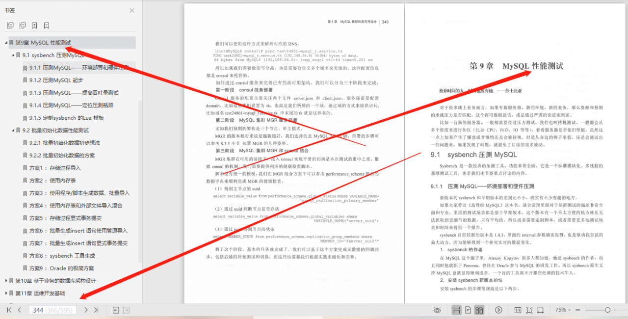Click the expand all bookmarks icon
Viewport: 628px width, 319px height.
point(10,25)
